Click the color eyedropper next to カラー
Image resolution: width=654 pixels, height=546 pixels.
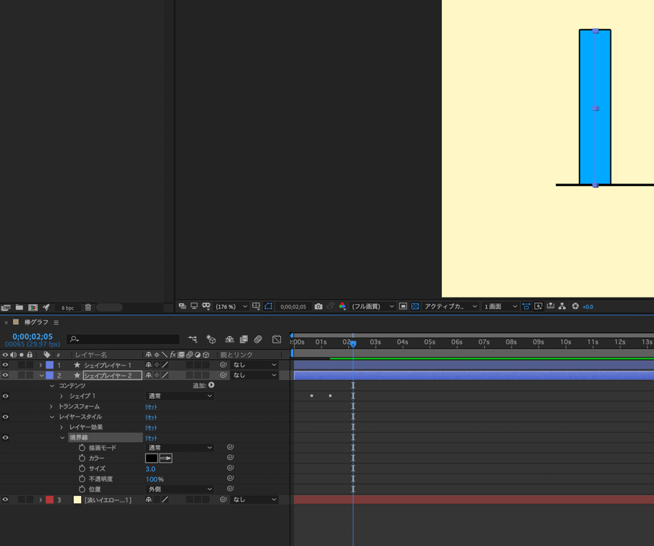click(x=166, y=458)
